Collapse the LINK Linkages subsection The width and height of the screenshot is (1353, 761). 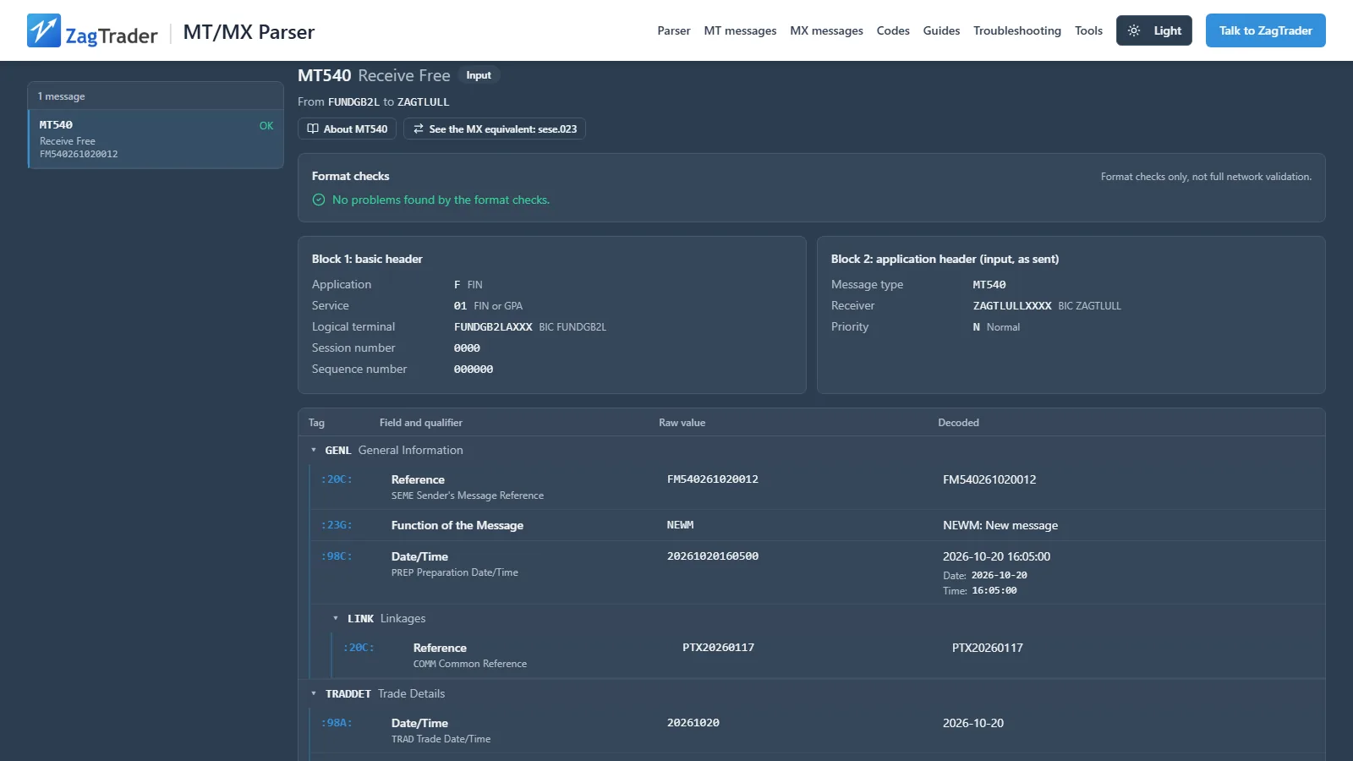[x=336, y=618]
